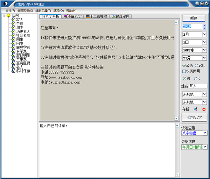Image resolution: width=210 pixels, height=179 pixels.
Task: Switch to the 图解八字 tab
Action: click(x=73, y=16)
